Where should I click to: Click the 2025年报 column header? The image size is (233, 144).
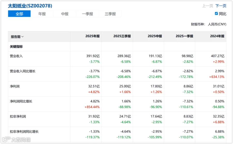tap(92, 36)
